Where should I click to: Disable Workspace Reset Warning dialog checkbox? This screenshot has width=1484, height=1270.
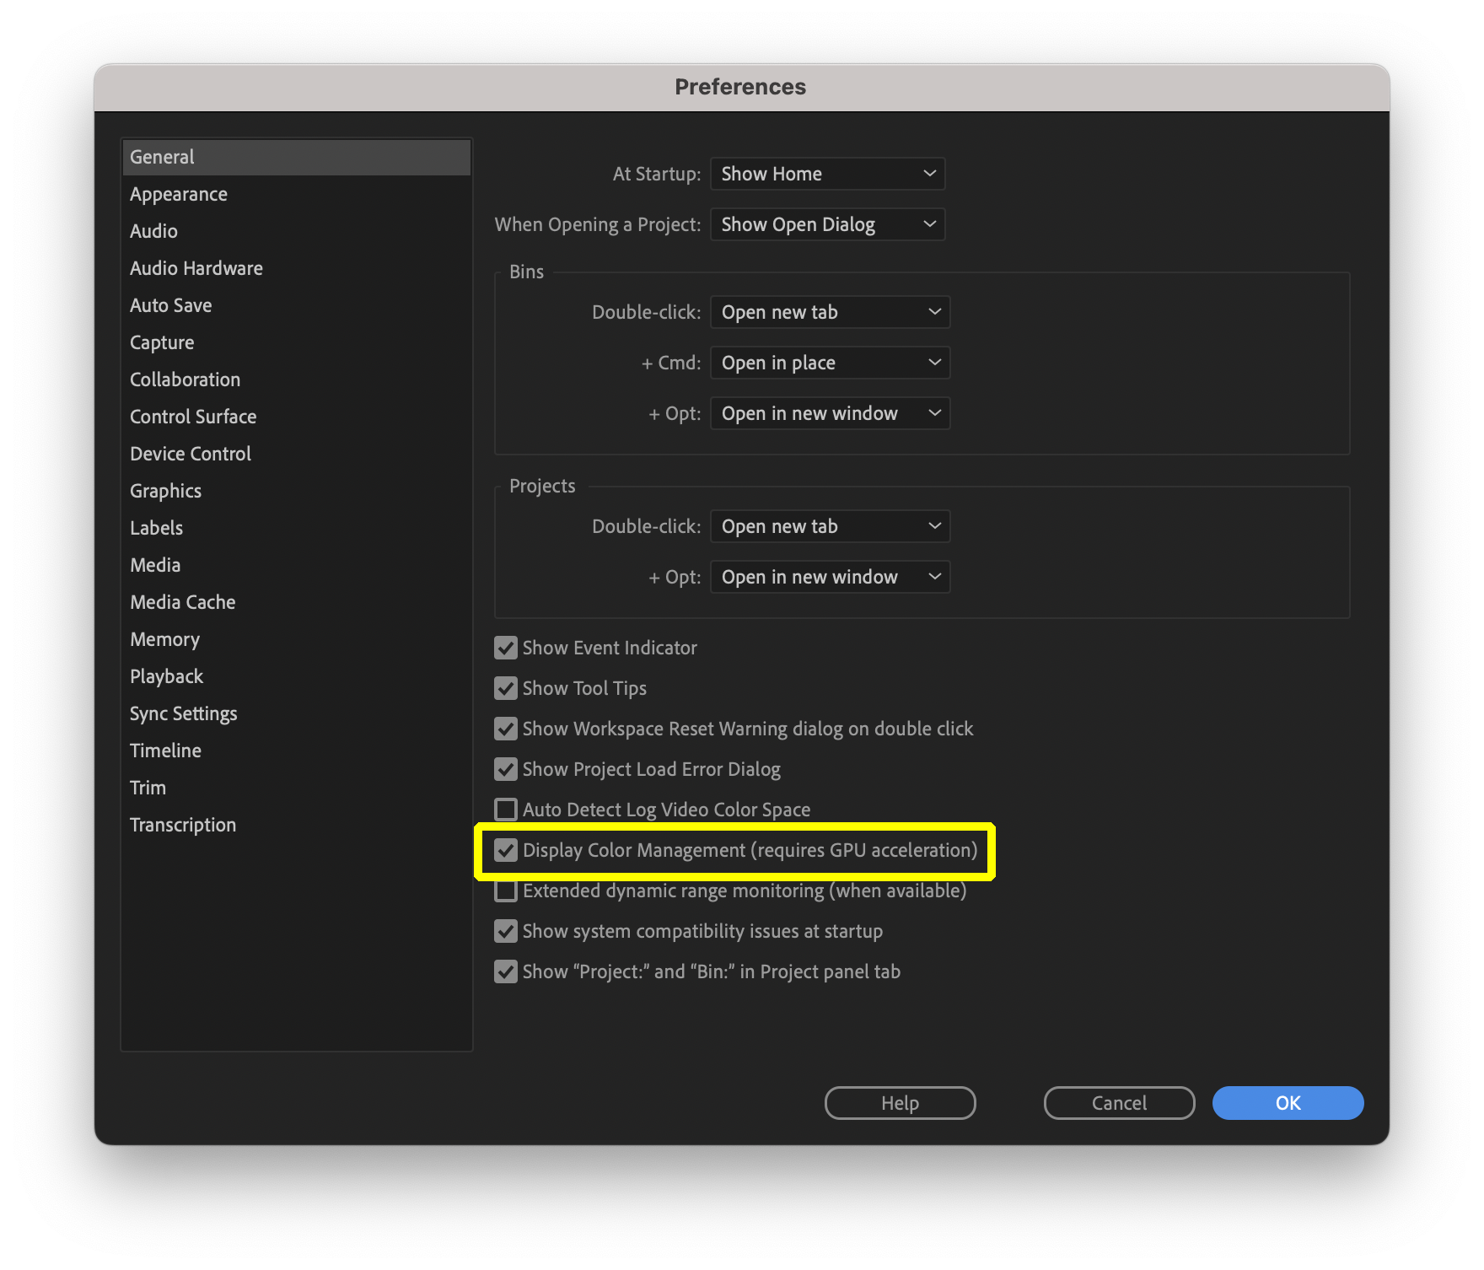pos(506,729)
